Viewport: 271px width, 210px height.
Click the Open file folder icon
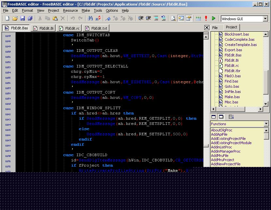(15, 19)
